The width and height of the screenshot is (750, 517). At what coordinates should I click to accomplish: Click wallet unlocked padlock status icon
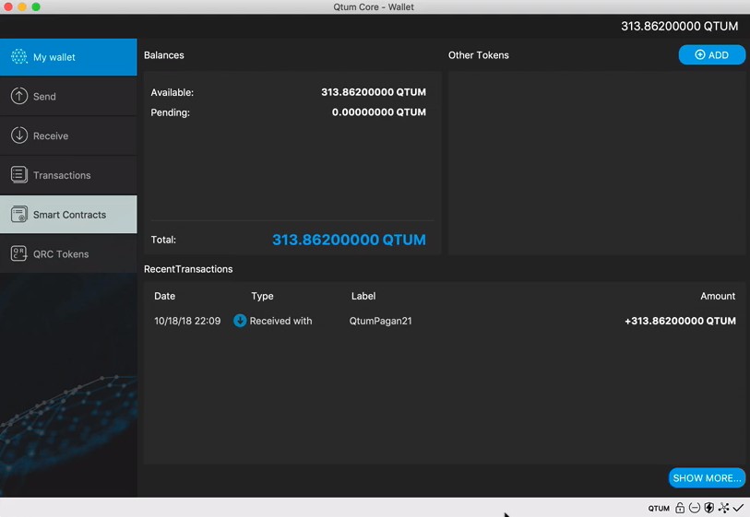coord(680,508)
